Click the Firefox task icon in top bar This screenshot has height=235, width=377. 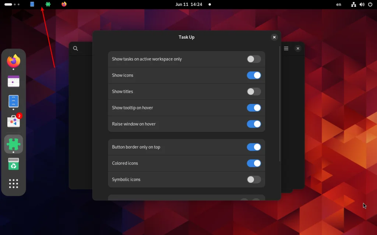click(64, 4)
